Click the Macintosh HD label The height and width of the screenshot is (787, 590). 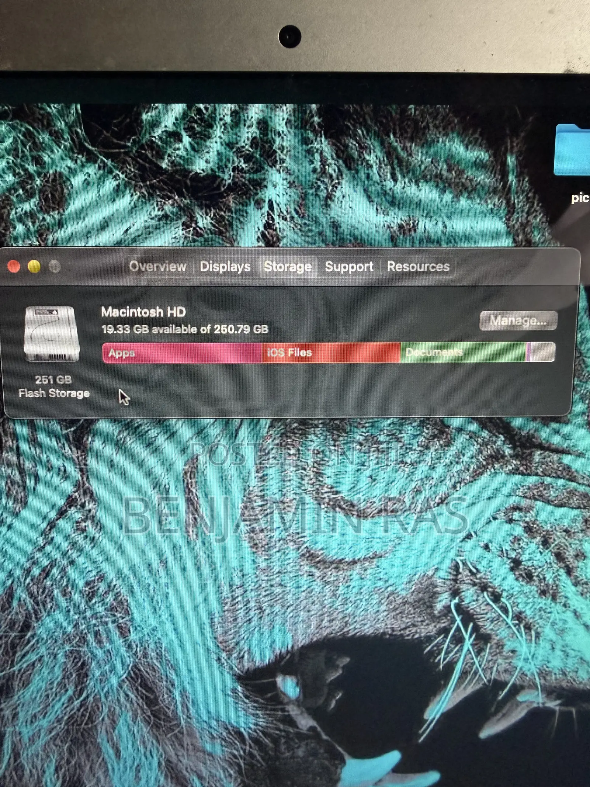pyautogui.click(x=143, y=312)
